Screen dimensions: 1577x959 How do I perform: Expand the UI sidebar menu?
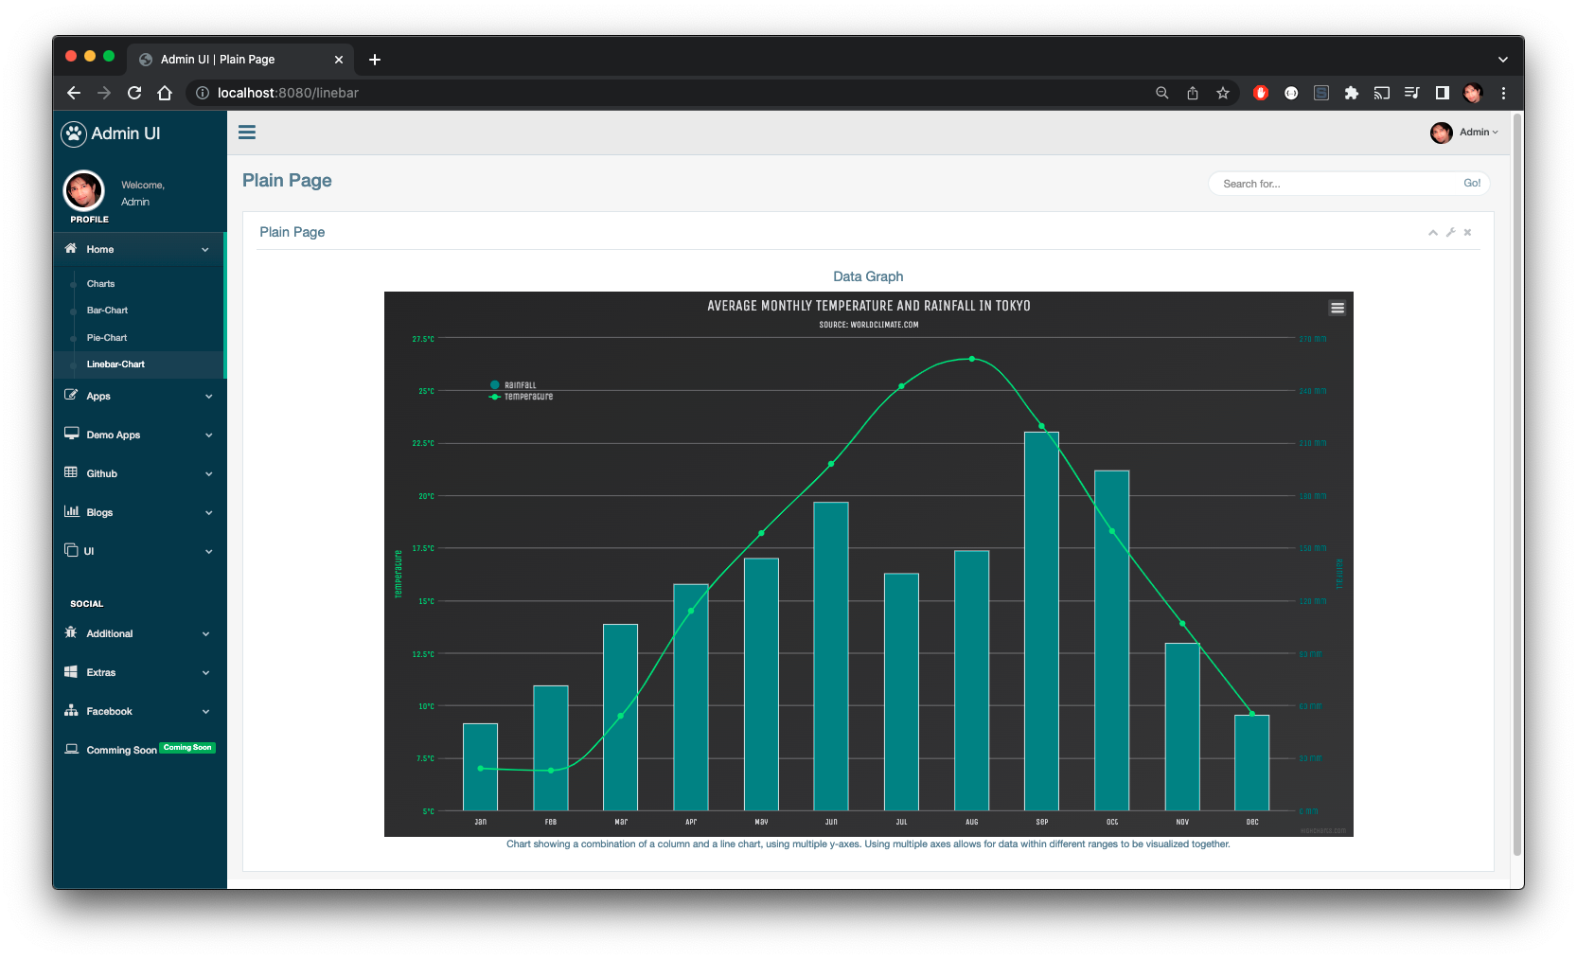(139, 552)
